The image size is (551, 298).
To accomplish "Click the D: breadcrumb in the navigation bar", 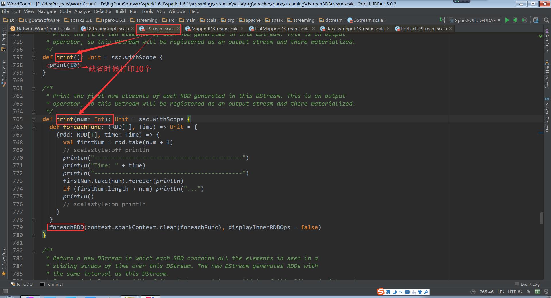I will [x=9, y=20].
